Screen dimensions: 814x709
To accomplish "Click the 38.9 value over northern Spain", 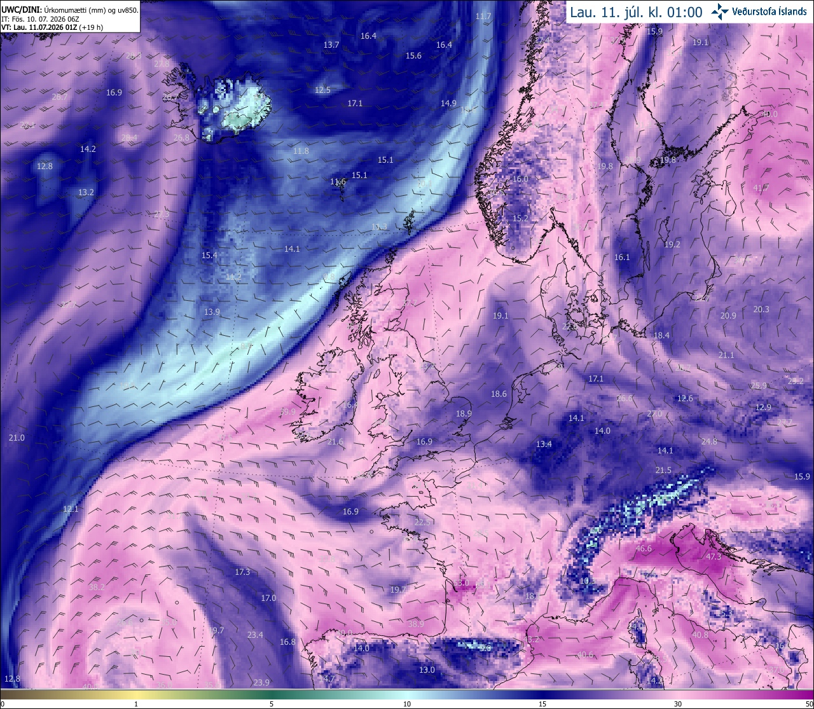I will pyautogui.click(x=416, y=624).
